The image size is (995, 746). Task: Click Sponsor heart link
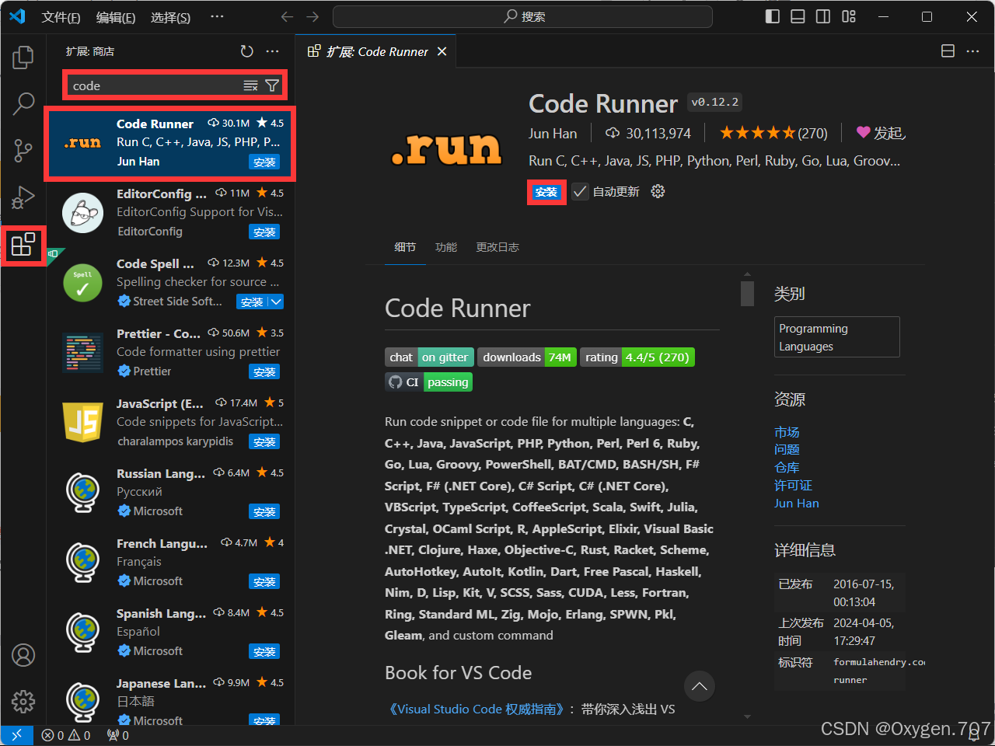click(x=881, y=133)
